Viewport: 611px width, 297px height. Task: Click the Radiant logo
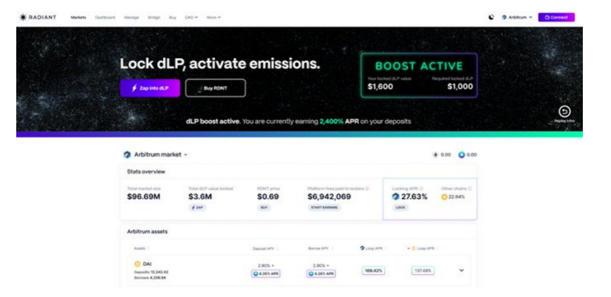pos(38,17)
